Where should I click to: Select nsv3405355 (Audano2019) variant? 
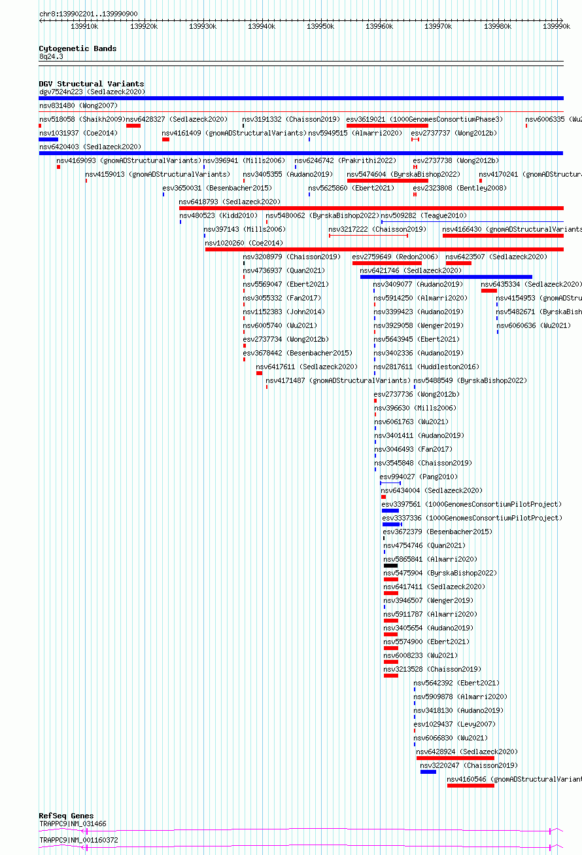tap(288, 174)
